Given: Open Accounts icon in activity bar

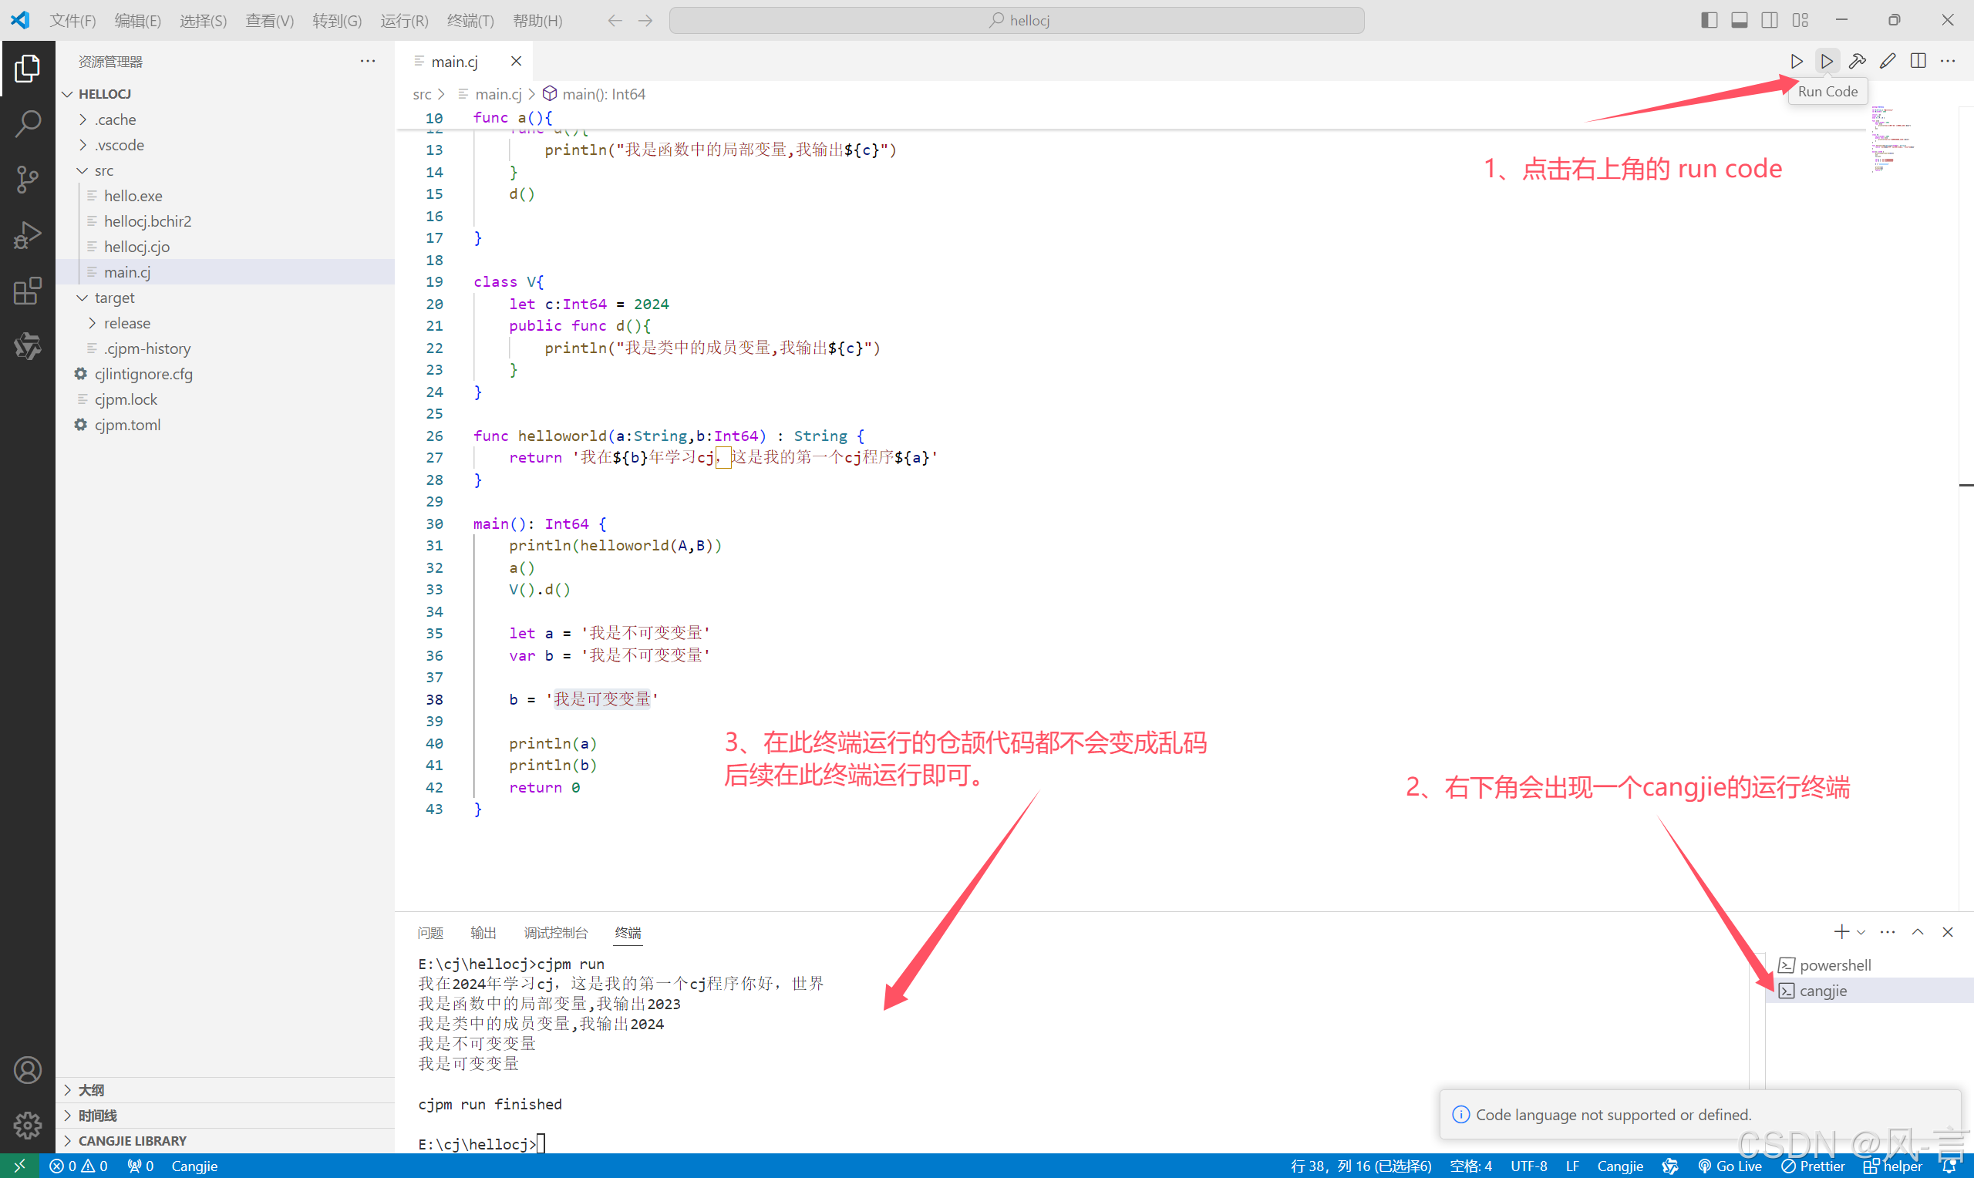Looking at the screenshot, I should pyautogui.click(x=28, y=1070).
